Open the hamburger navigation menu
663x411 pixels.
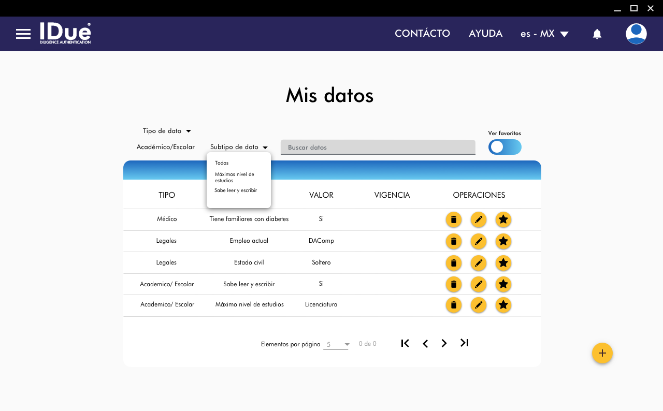coord(23,34)
